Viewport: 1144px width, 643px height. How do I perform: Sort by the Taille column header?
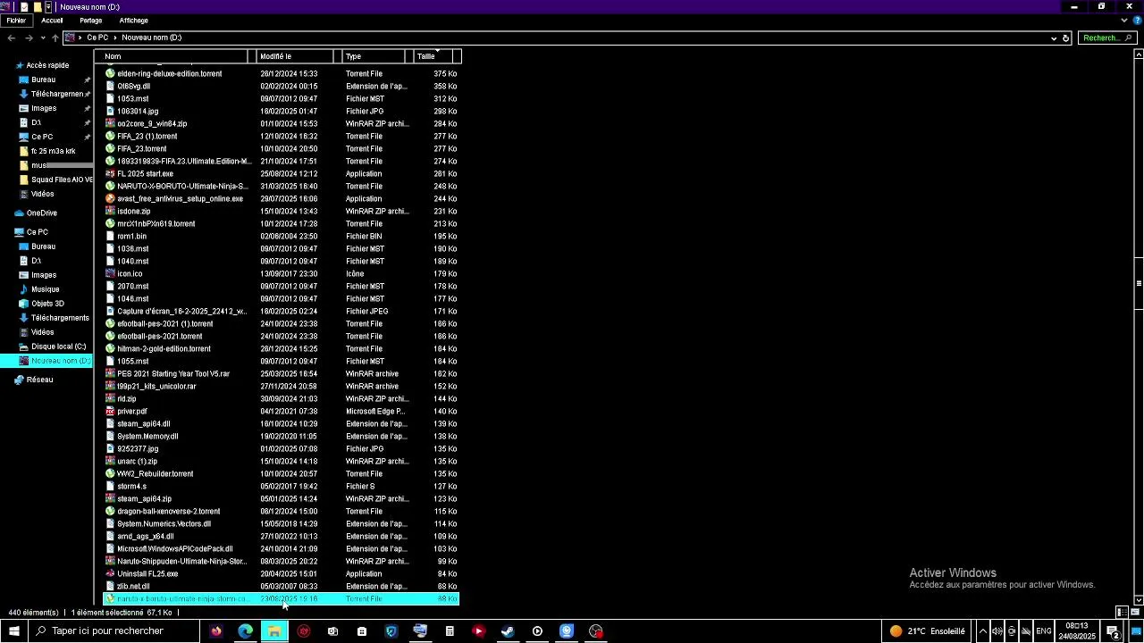click(x=434, y=56)
